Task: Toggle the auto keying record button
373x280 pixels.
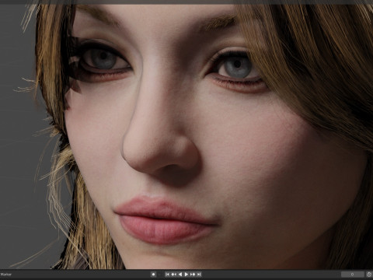Action: tap(153, 275)
